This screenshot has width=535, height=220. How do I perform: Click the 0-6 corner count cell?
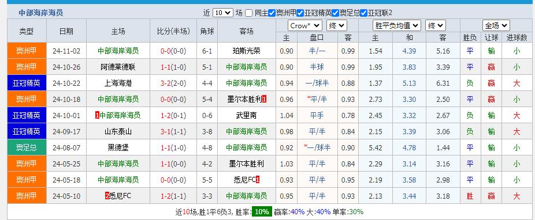point(207,115)
